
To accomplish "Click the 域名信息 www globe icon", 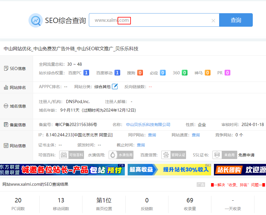I will tap(6, 106).
